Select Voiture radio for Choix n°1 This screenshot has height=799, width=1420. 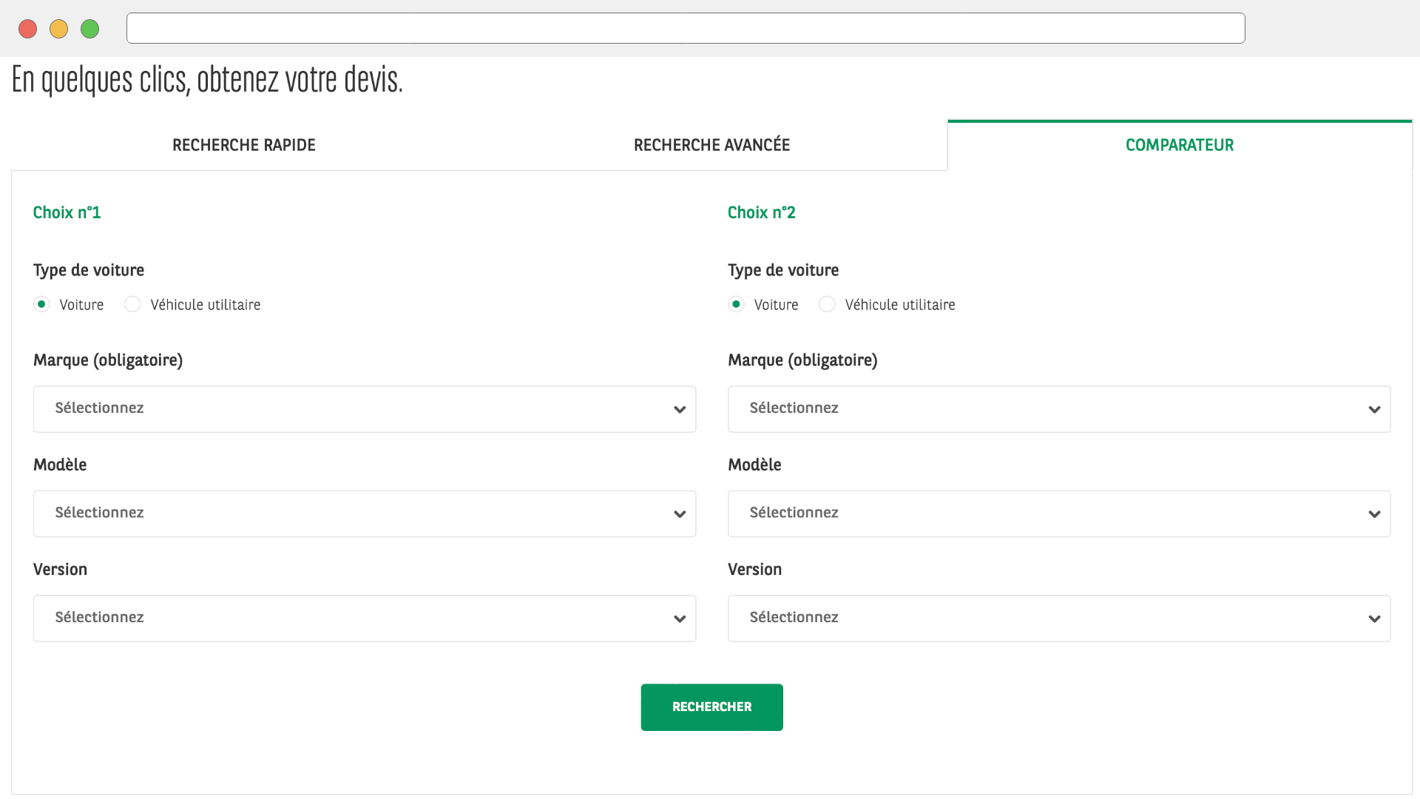click(42, 304)
